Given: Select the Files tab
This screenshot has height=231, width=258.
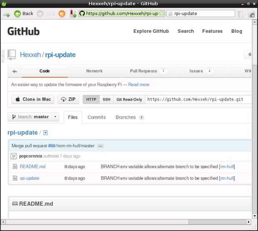Looking at the screenshot, I should [73, 117].
